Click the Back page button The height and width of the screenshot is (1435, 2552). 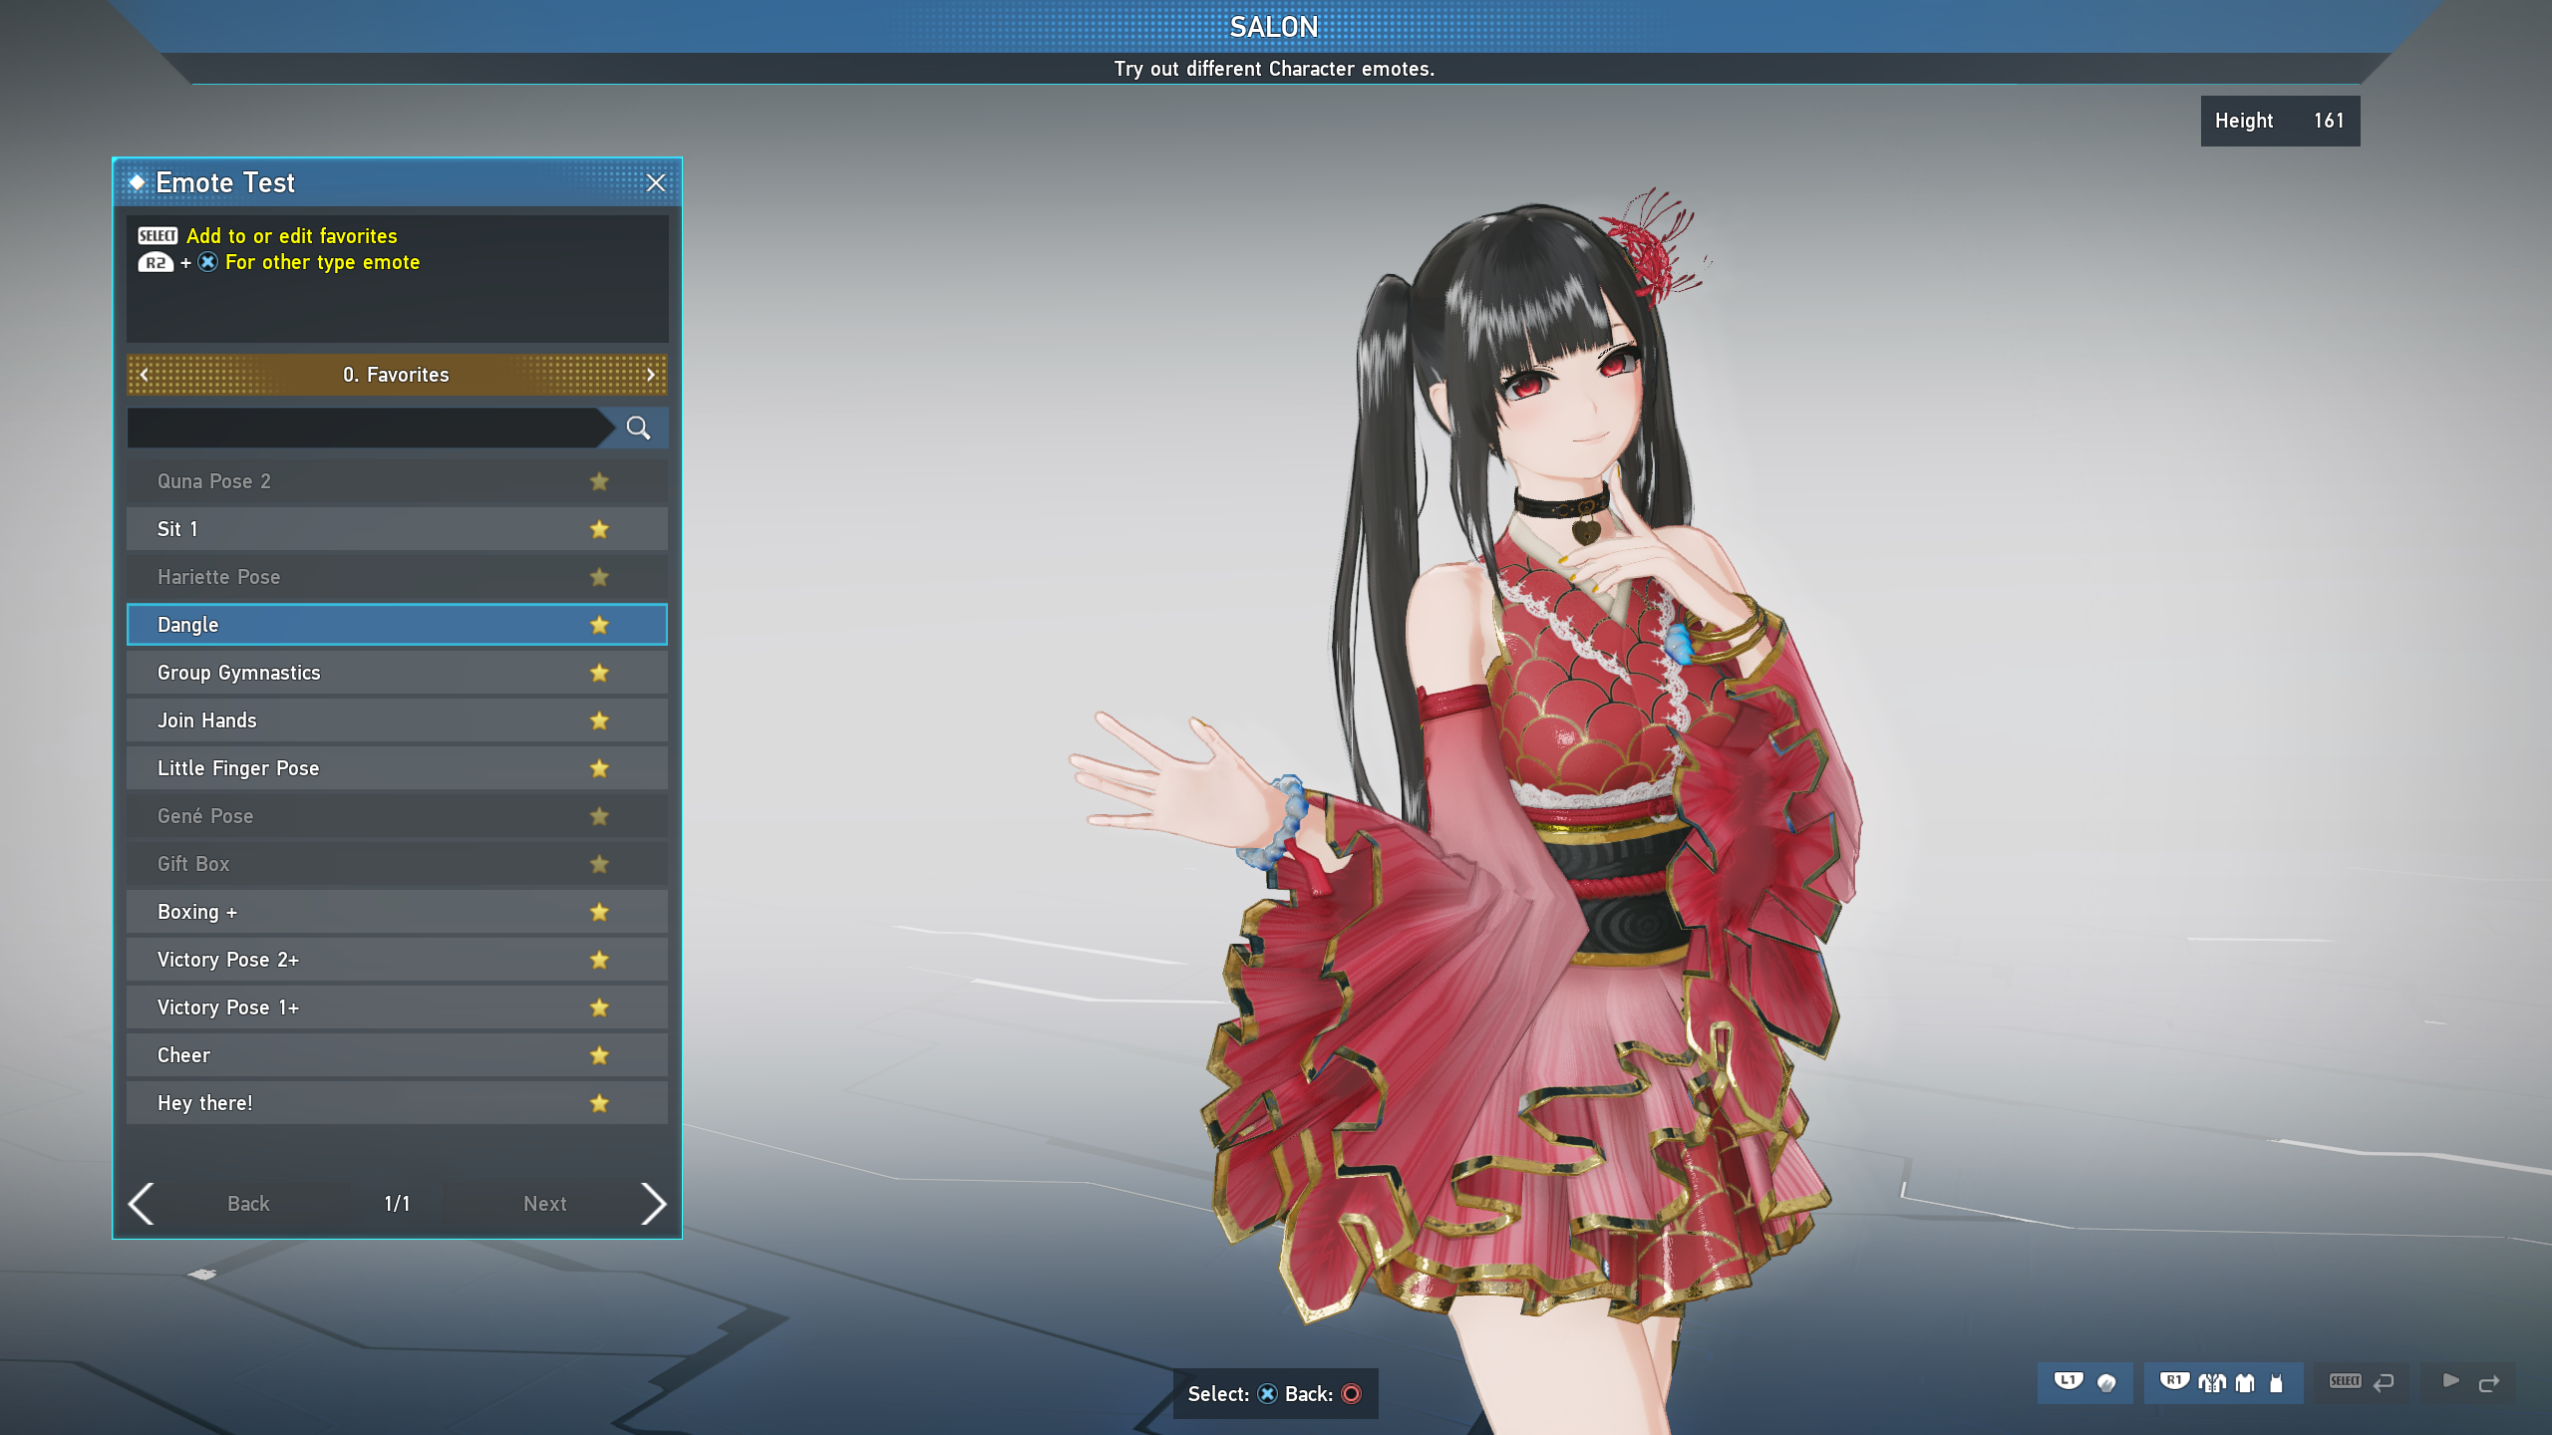point(248,1204)
